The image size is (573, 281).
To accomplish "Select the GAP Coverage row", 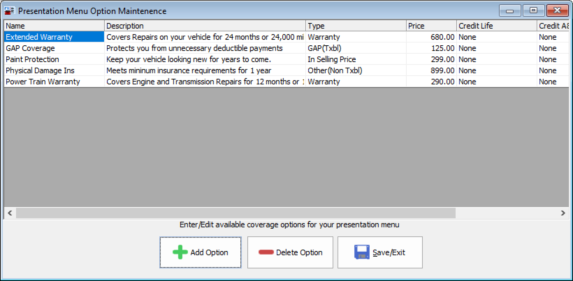I will [30, 48].
